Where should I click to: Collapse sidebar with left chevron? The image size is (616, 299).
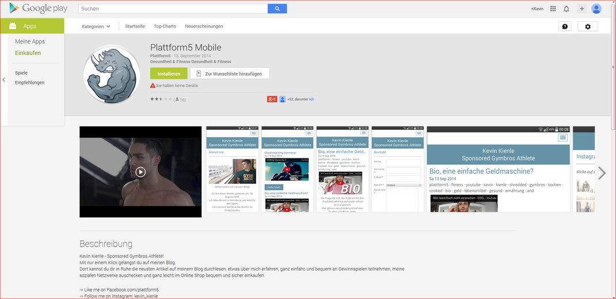point(3,80)
